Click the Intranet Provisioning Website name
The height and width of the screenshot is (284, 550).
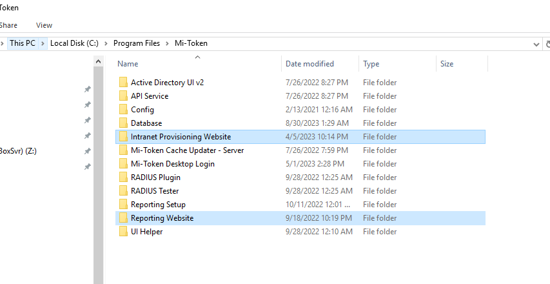[x=181, y=137]
